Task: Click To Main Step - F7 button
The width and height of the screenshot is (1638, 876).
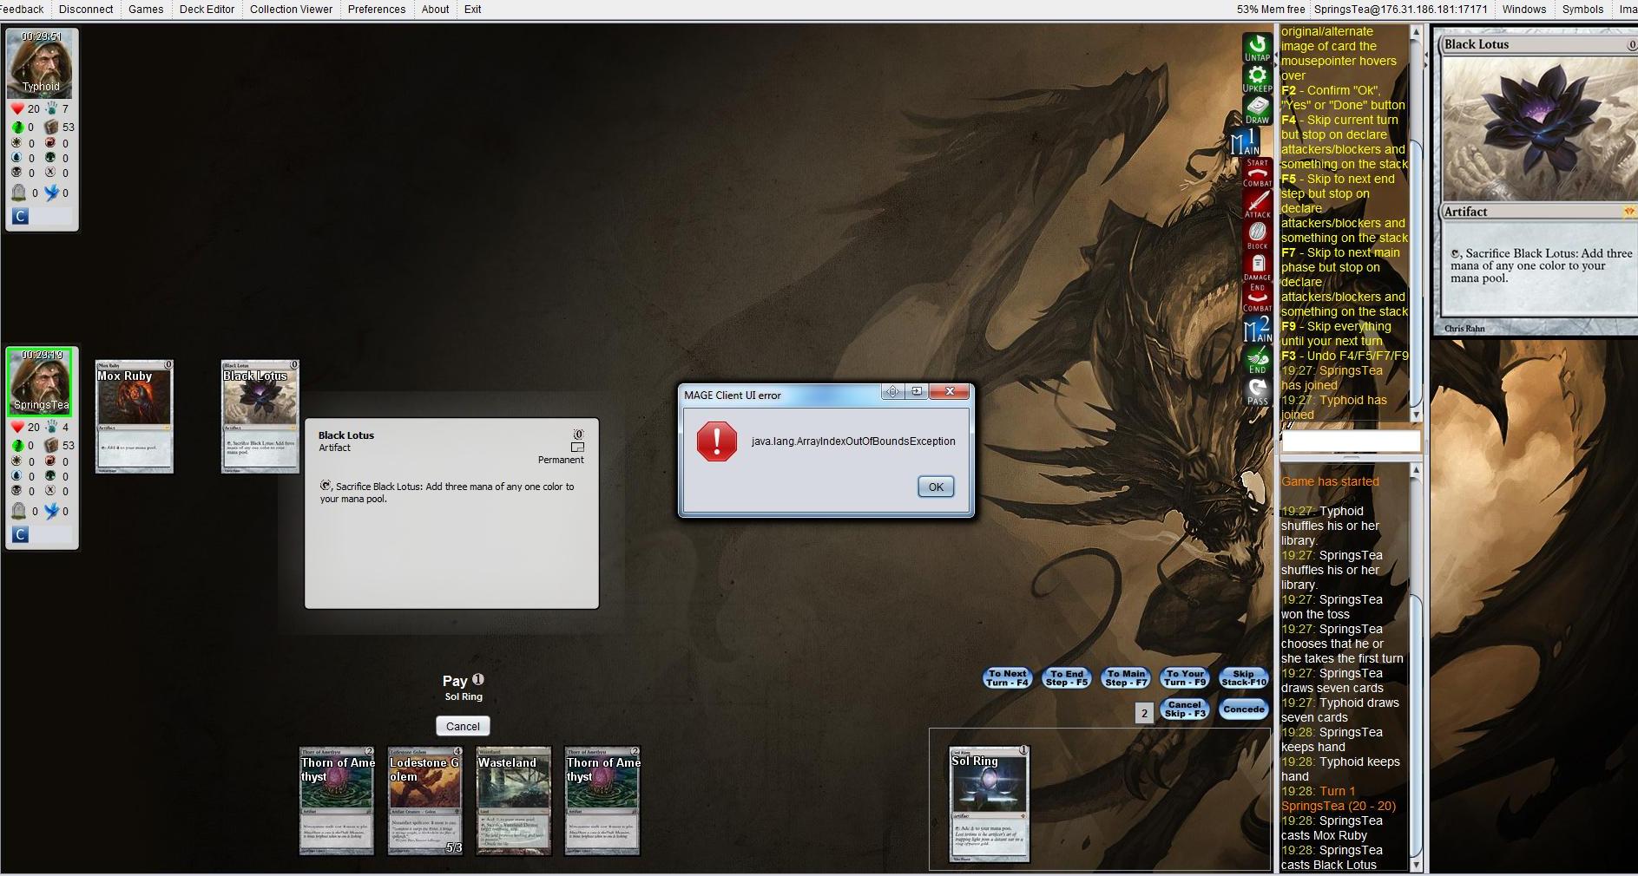Action: pyautogui.click(x=1126, y=678)
